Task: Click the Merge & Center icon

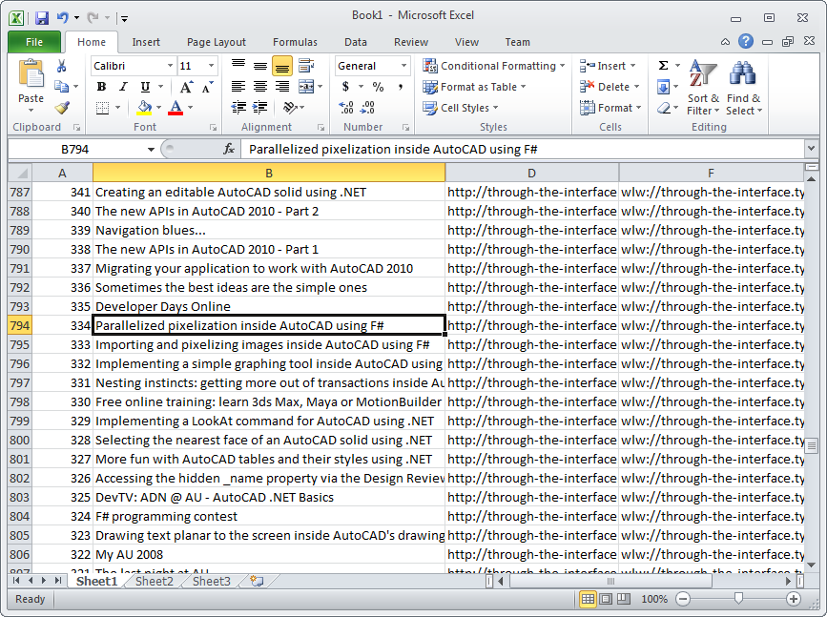Action: click(304, 87)
